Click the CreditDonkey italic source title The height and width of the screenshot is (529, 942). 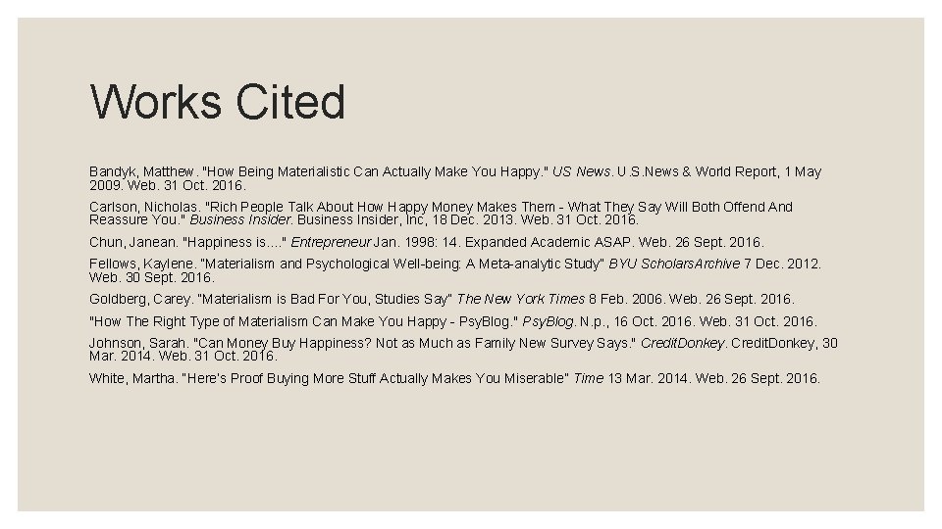click(682, 343)
